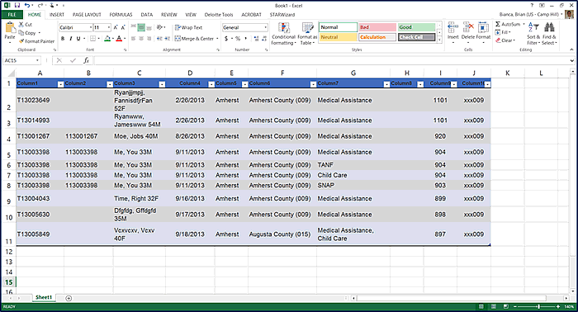This screenshot has width=578, height=312.
Task: Click the Decrease Indent icon
Action: click(x=159, y=38)
